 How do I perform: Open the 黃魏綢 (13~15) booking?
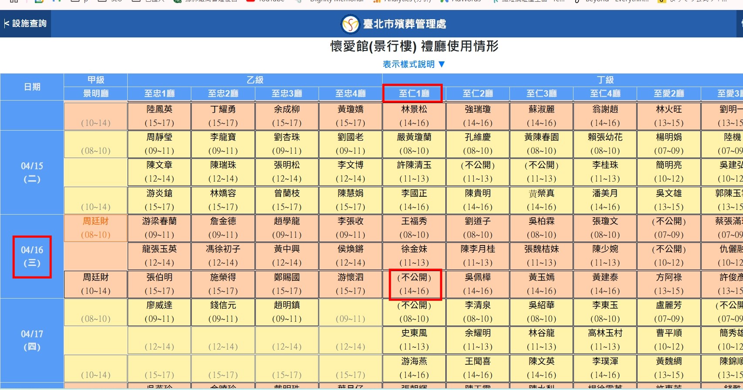tap(668, 368)
